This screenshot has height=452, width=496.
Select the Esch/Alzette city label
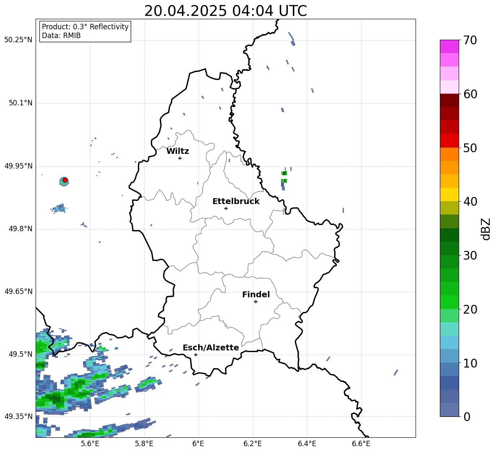click(211, 347)
